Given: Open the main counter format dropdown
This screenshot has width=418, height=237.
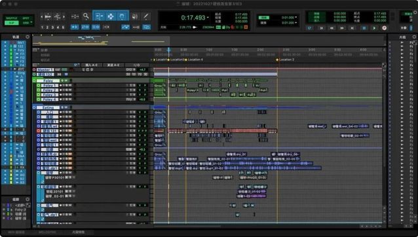Looking at the screenshot, I should coord(208,18).
